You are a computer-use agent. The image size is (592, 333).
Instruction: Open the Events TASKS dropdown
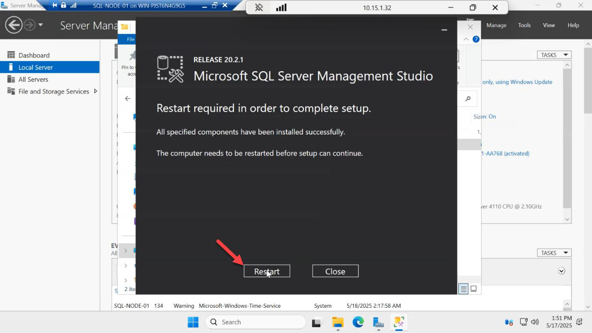point(554,253)
